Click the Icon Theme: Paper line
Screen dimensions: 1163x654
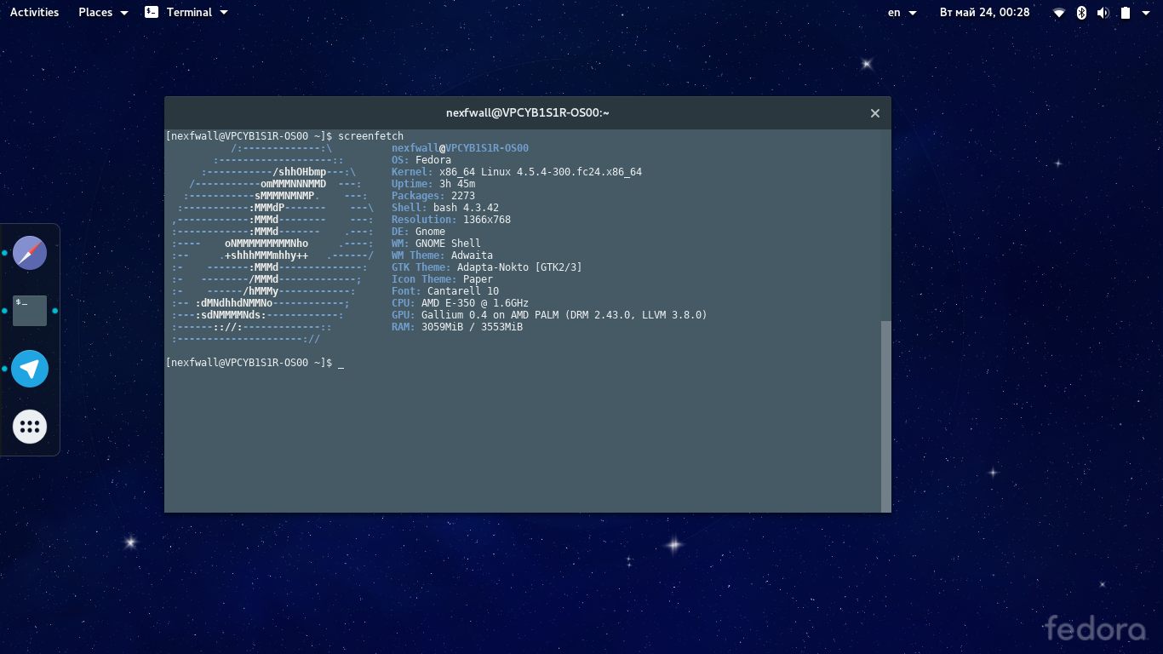click(x=442, y=279)
